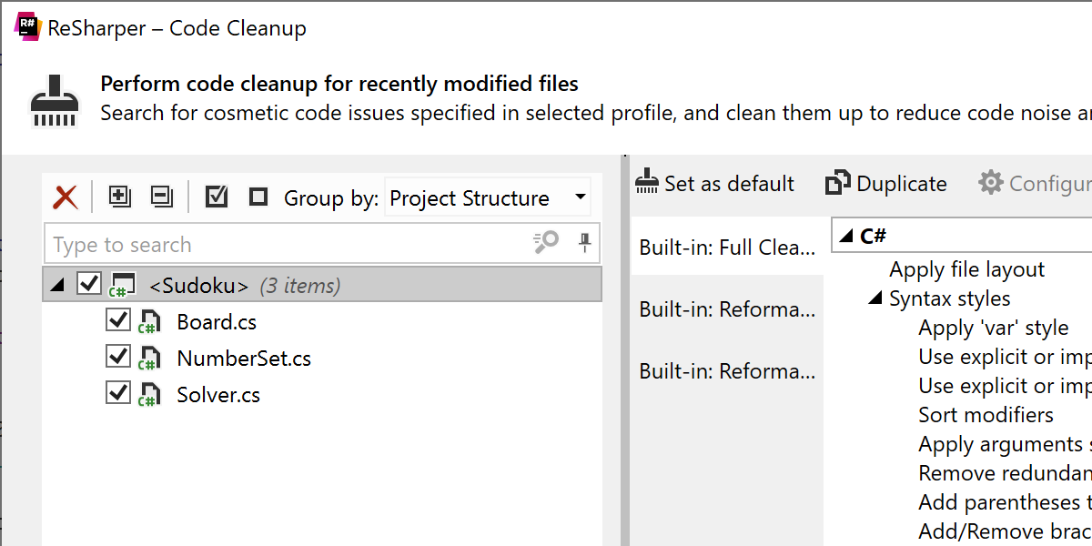
Task: Select Remove redundant option
Action: point(1005,473)
